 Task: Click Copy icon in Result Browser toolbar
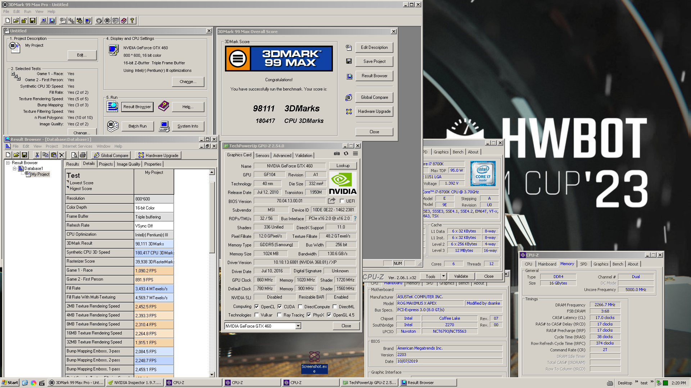click(45, 155)
